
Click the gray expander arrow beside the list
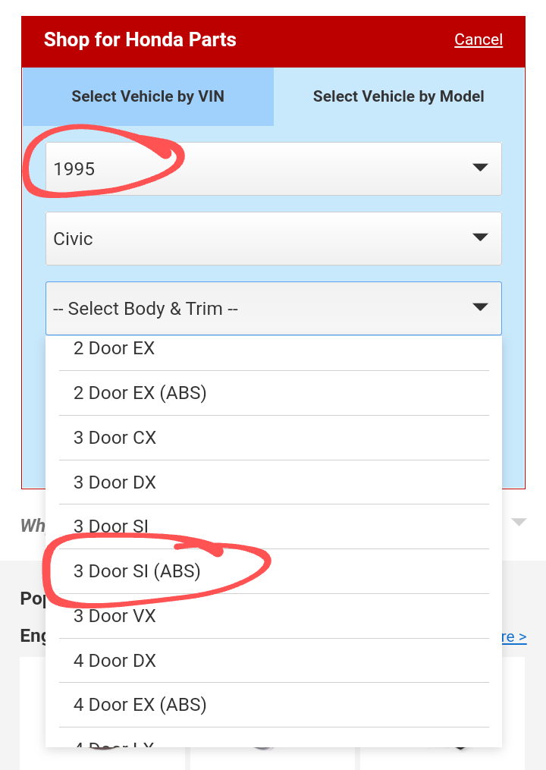(519, 522)
